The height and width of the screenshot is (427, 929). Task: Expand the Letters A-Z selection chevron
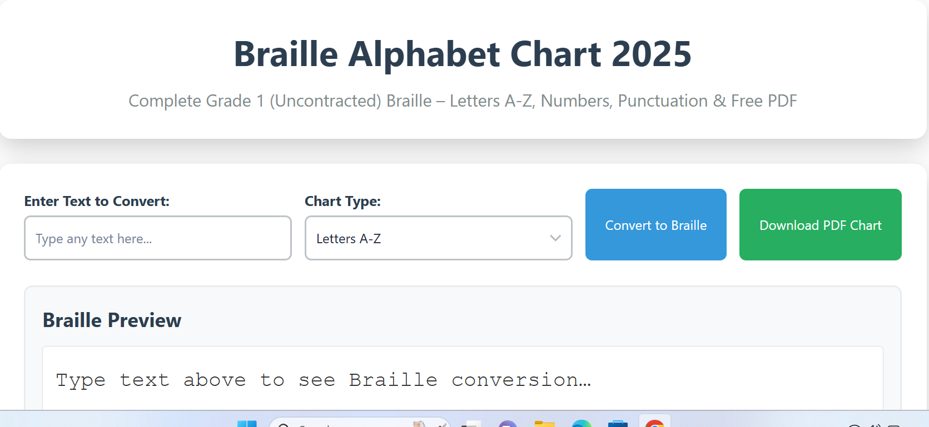click(554, 238)
